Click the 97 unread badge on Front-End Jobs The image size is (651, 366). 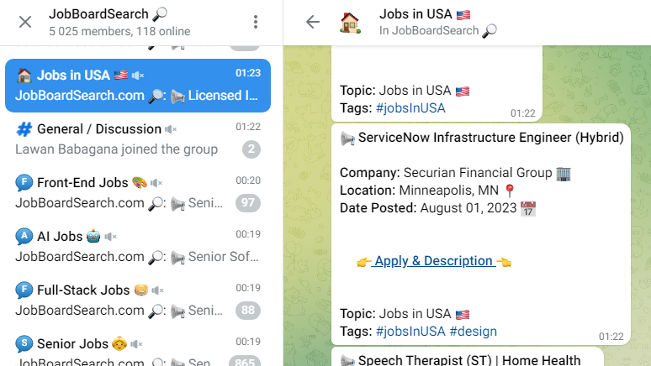248,203
